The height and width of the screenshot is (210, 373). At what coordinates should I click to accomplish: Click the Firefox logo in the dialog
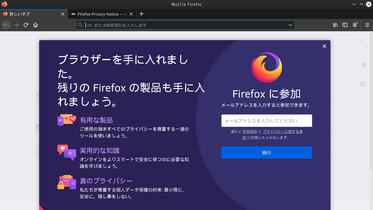(267, 67)
